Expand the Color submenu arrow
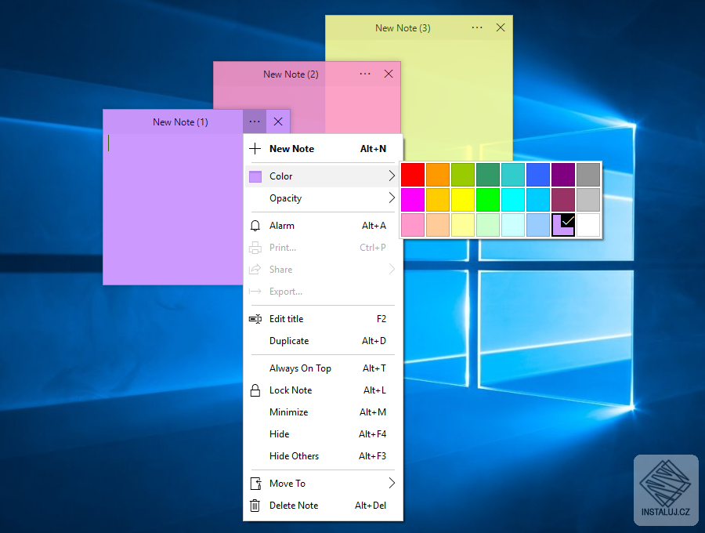This screenshot has height=533, width=705. coord(392,176)
